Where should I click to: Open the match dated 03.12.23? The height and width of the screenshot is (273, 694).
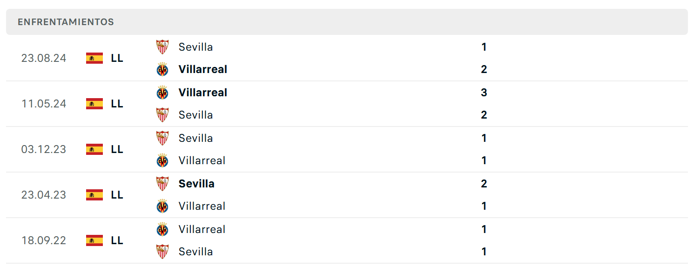(347, 149)
